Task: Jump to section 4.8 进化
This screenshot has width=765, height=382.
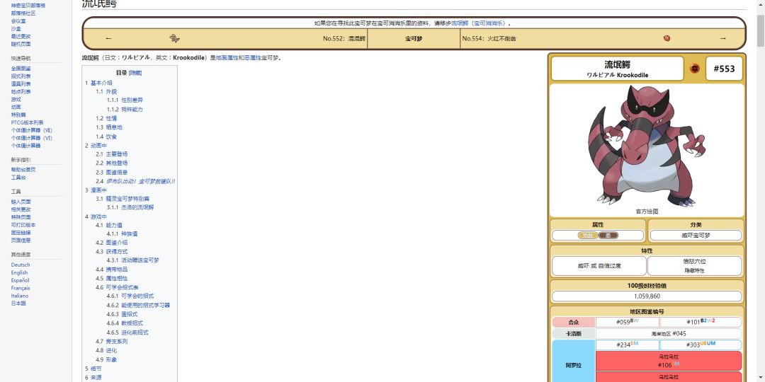Action: coord(106,350)
